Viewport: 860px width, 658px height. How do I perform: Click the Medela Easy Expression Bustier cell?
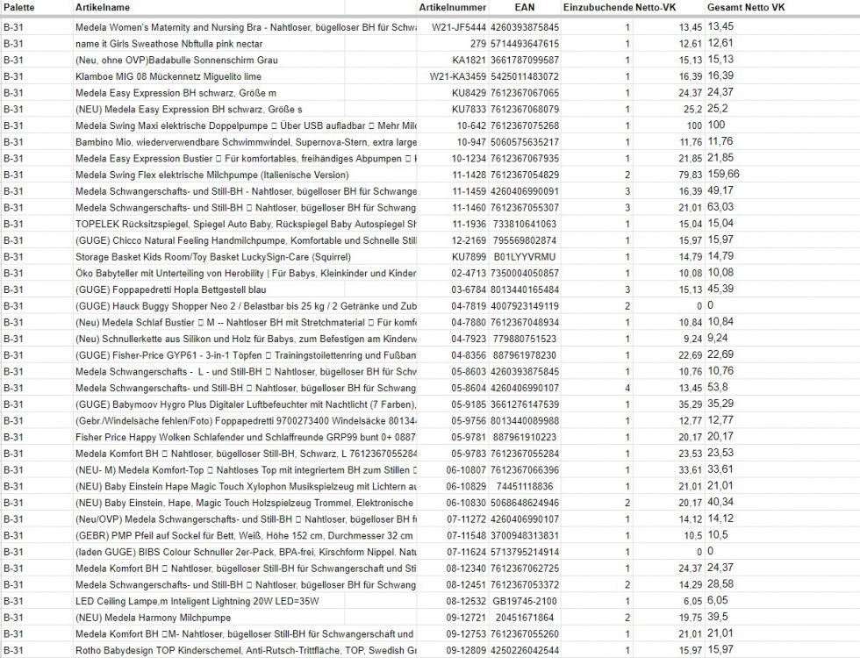pyautogui.click(x=246, y=159)
